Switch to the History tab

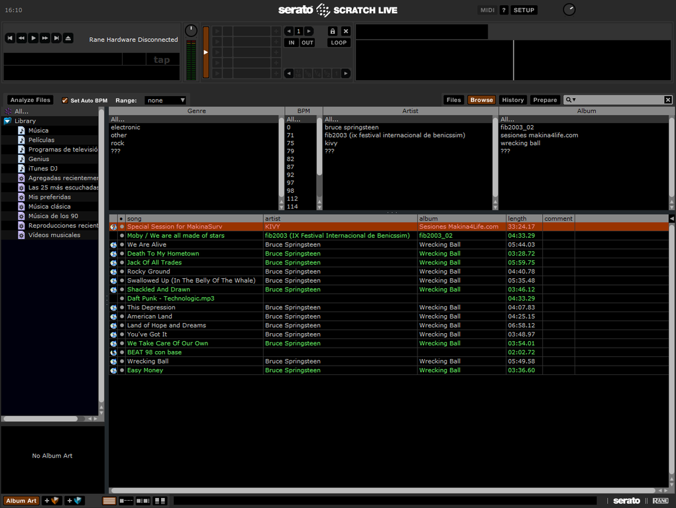tap(512, 100)
